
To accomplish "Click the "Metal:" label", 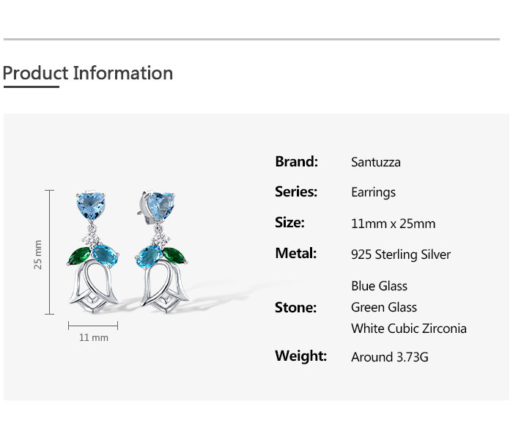I will [296, 254].
